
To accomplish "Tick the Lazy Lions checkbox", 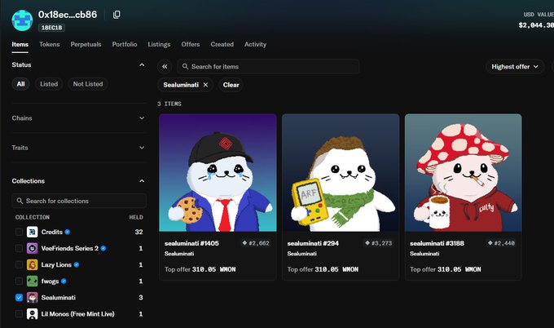I will click(x=19, y=264).
